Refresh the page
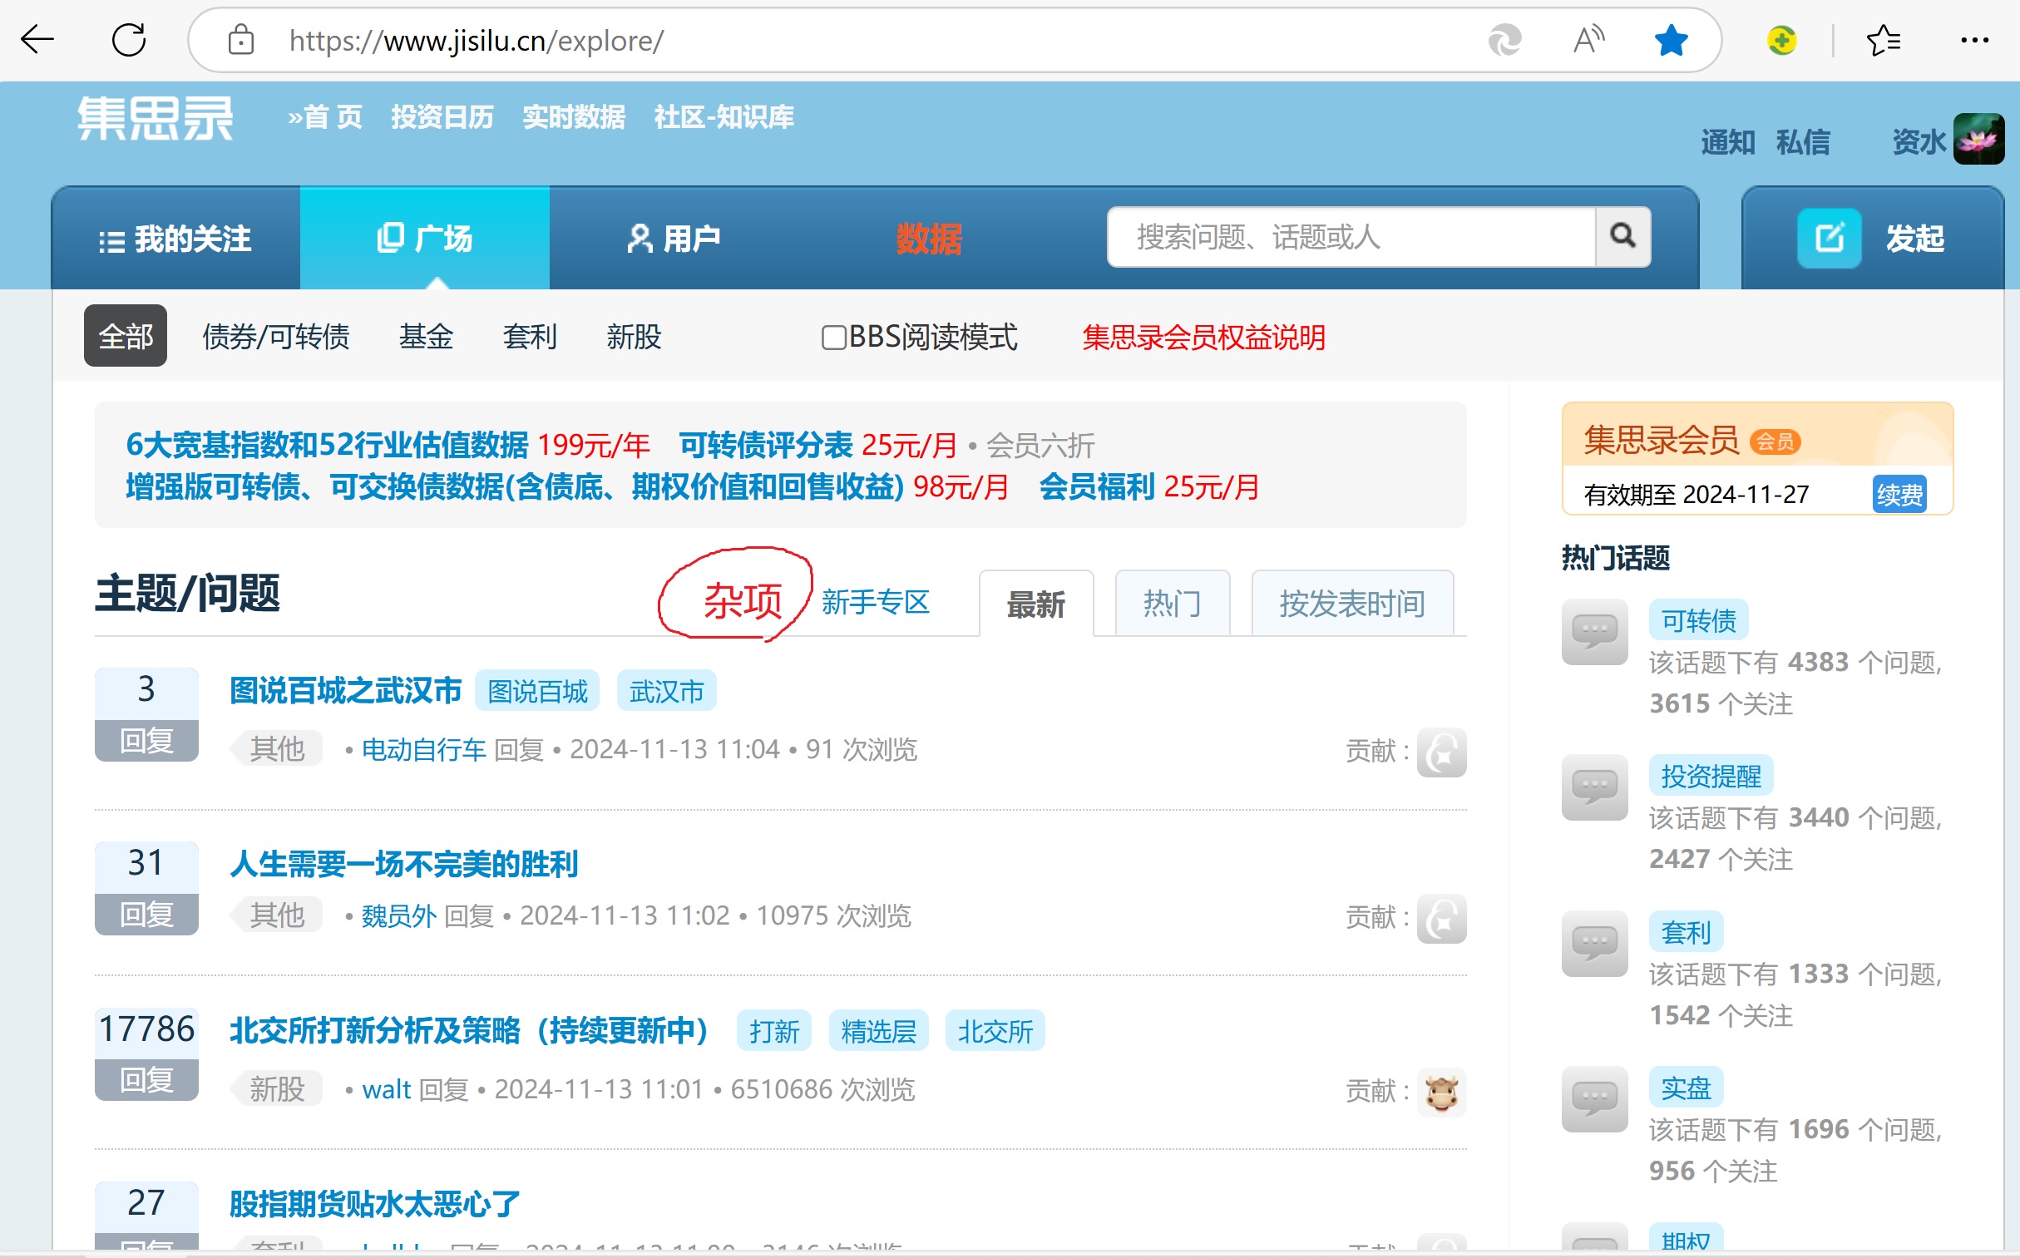The width and height of the screenshot is (2020, 1258). point(129,40)
